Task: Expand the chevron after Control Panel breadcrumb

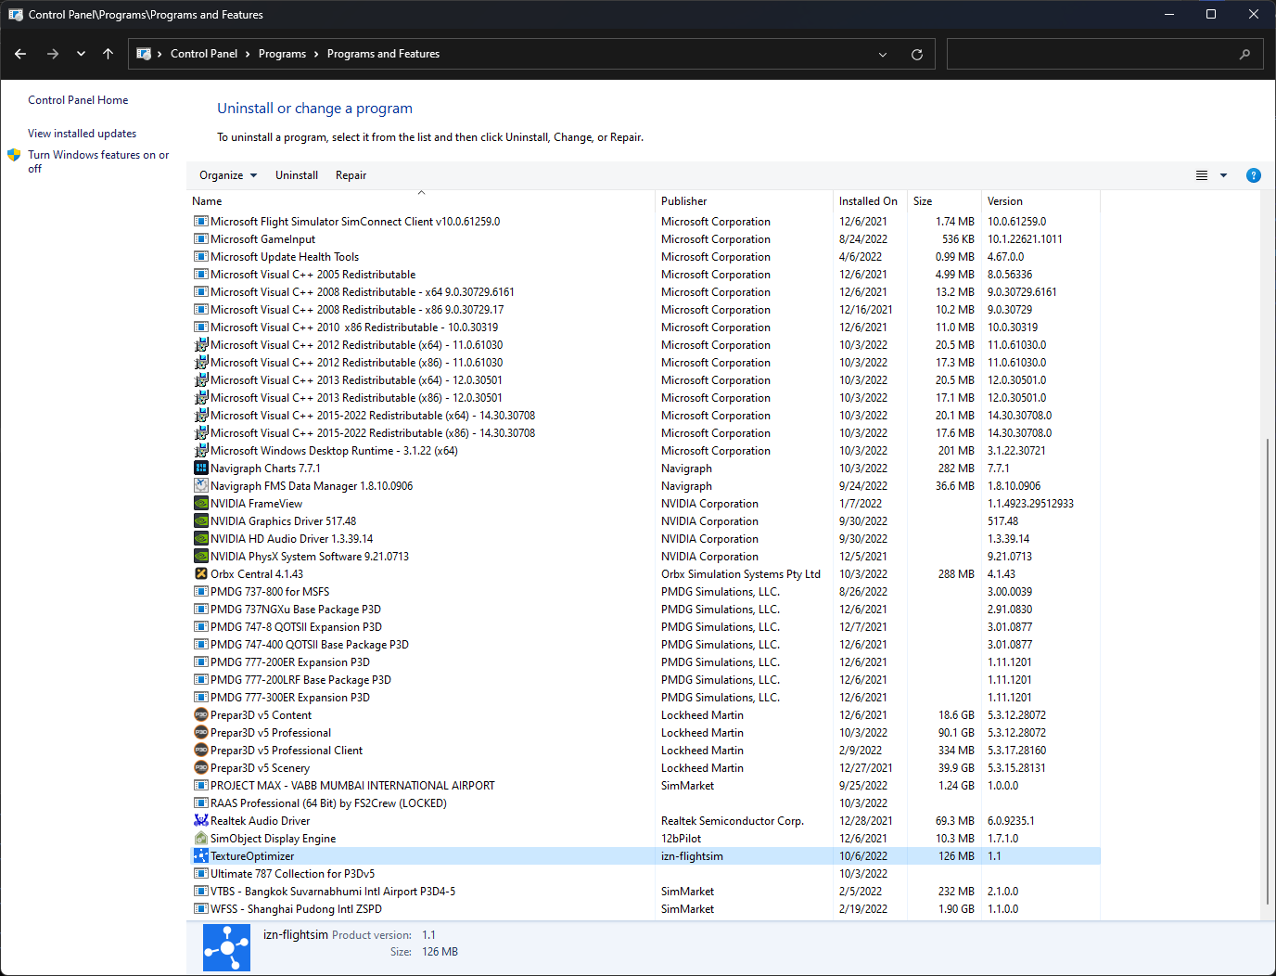Action: click(x=249, y=54)
